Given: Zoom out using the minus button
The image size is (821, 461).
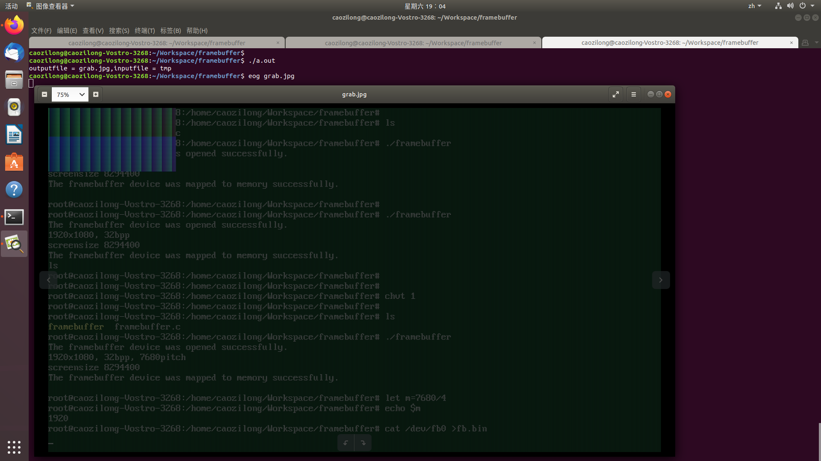Looking at the screenshot, I should (44, 94).
